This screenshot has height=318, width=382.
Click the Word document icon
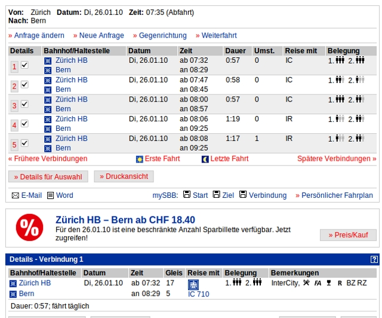(x=51, y=195)
